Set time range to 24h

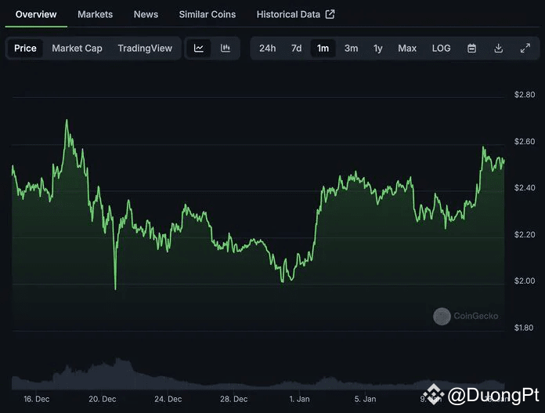(267, 49)
